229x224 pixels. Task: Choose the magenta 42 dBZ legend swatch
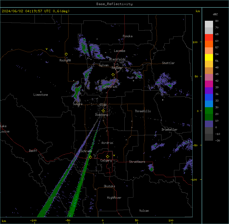209,84
